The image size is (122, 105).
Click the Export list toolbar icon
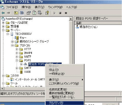tap(40, 13)
